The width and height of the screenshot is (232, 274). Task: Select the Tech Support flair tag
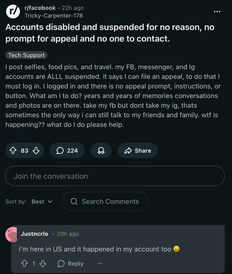coord(27,55)
